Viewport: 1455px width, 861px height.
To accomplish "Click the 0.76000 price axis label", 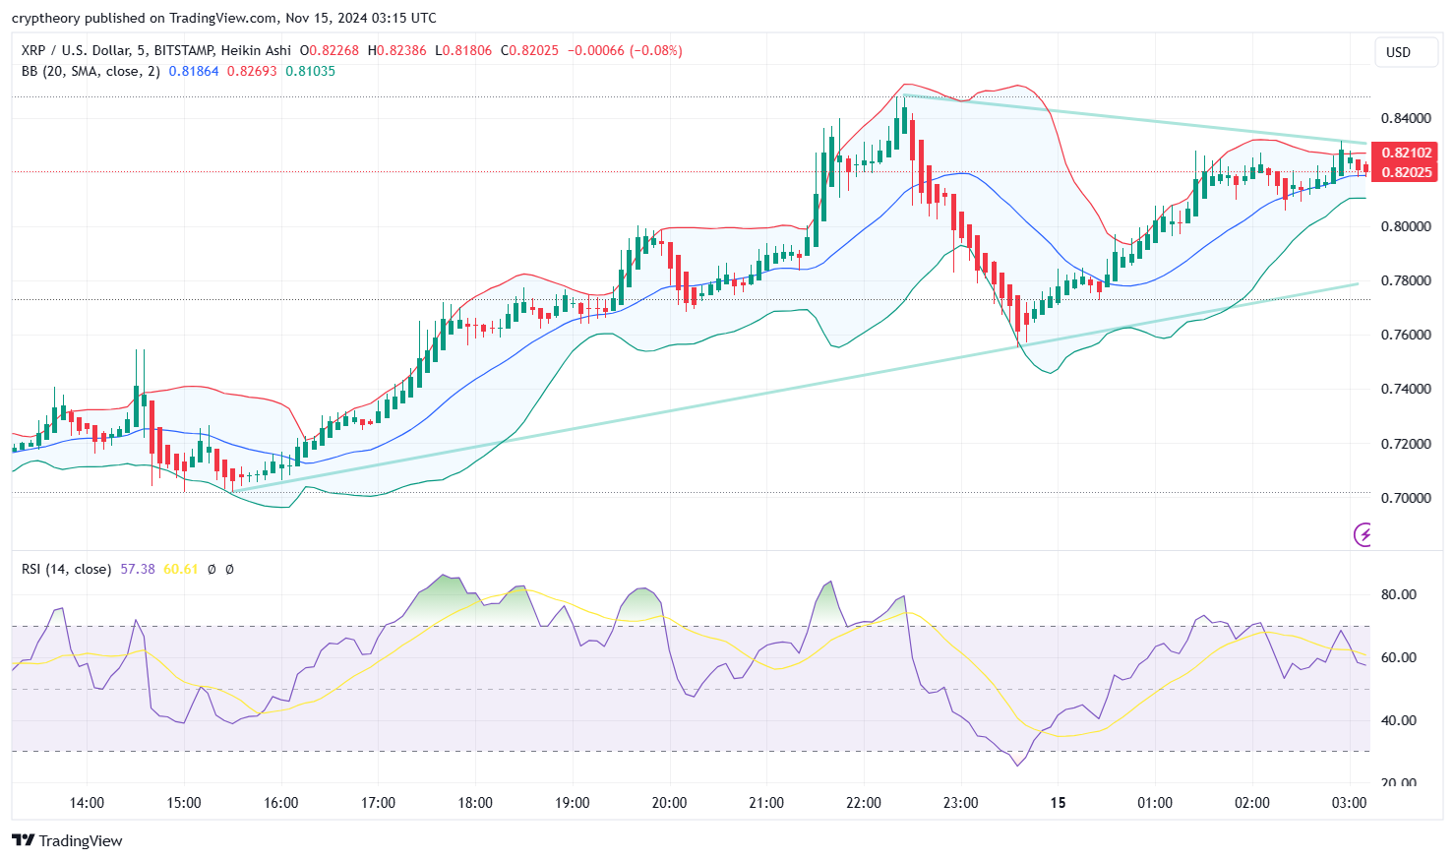I will (x=1406, y=335).
